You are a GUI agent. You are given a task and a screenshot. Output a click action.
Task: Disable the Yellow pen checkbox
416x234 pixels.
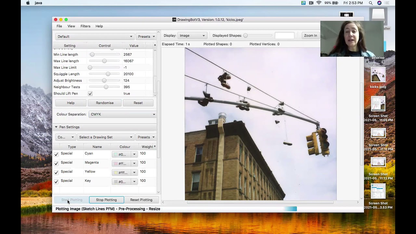click(x=56, y=172)
